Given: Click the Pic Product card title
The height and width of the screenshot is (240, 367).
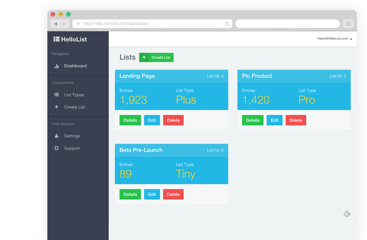Looking at the screenshot, I should pyautogui.click(x=257, y=76).
